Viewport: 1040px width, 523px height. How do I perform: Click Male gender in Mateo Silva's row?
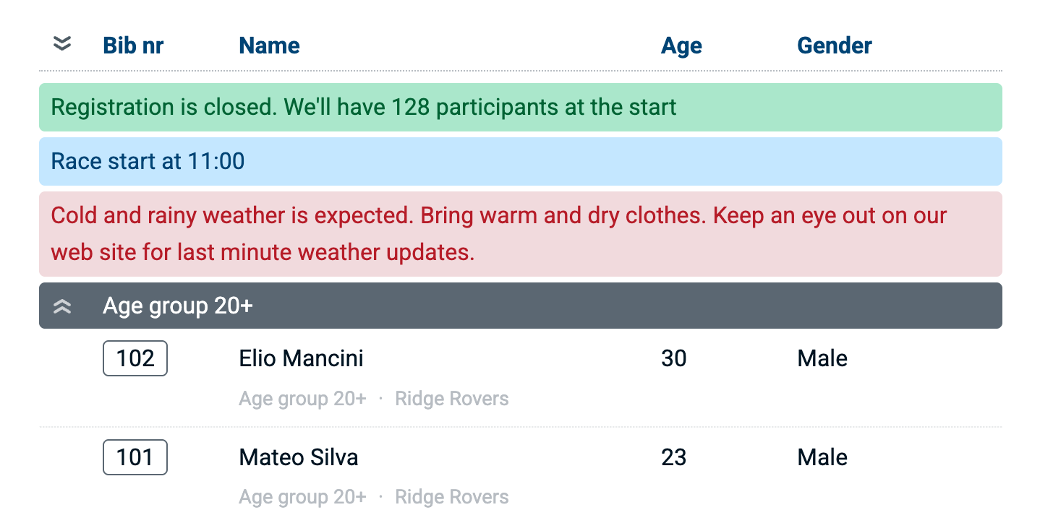pos(822,457)
